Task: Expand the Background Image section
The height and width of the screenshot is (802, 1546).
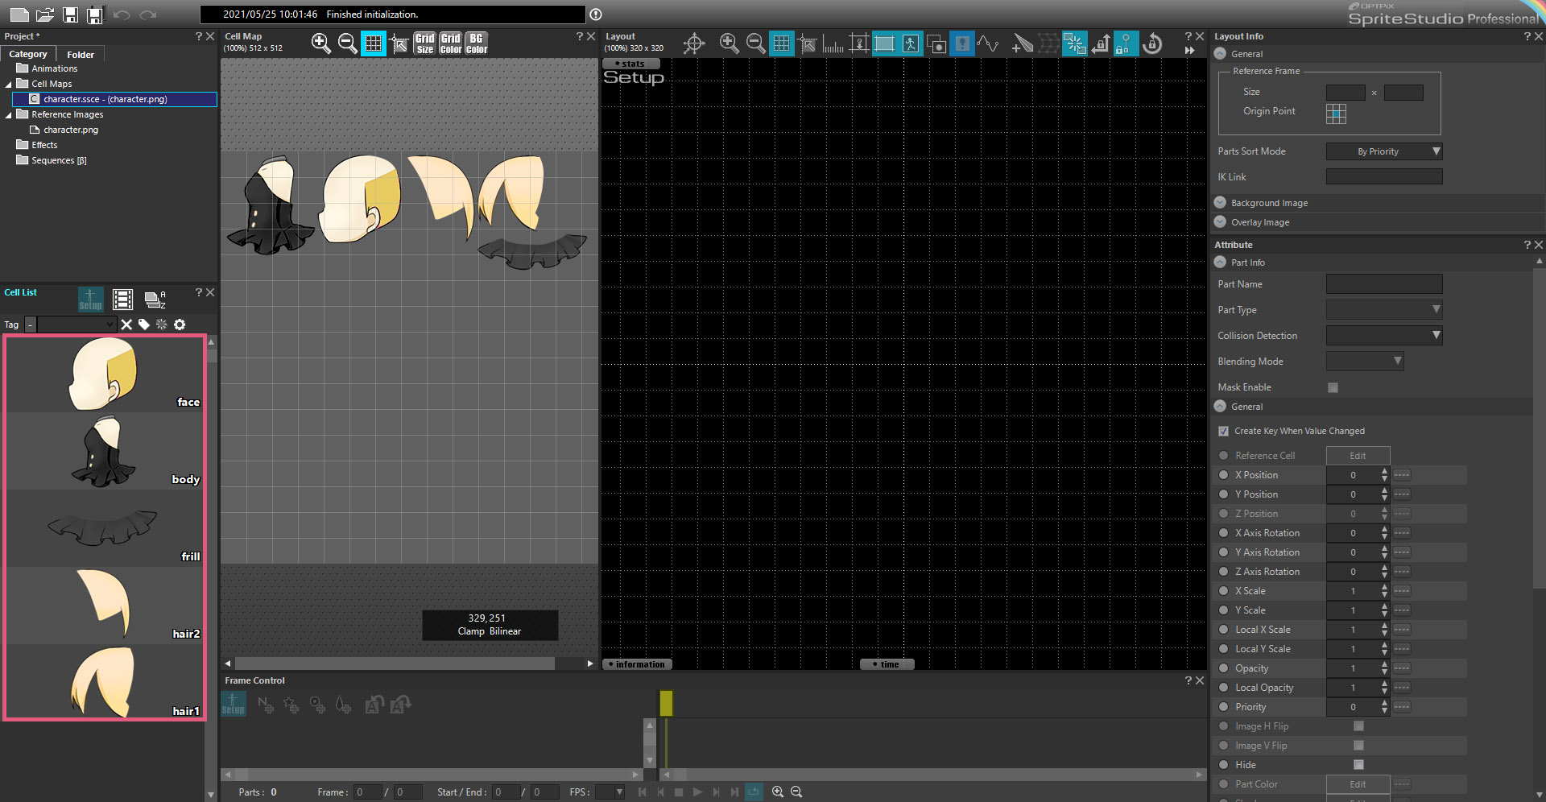Action: click(1220, 203)
